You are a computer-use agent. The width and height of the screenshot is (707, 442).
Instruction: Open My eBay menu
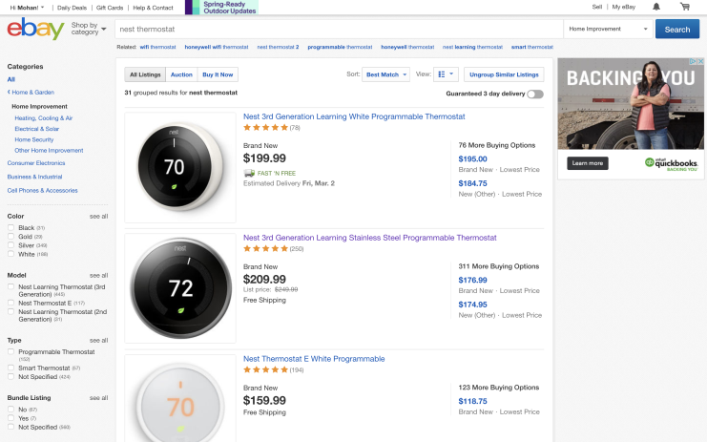click(x=624, y=7)
